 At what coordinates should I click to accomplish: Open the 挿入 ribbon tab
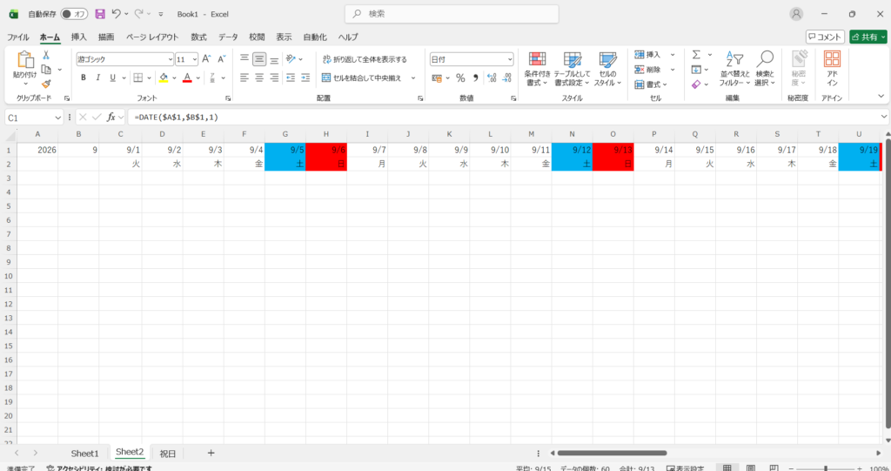point(78,37)
